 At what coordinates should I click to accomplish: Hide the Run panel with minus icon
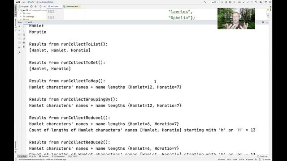[267, 22]
